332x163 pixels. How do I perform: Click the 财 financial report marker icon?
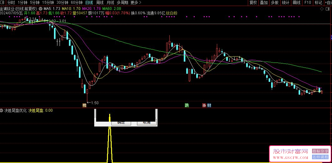click(209, 105)
